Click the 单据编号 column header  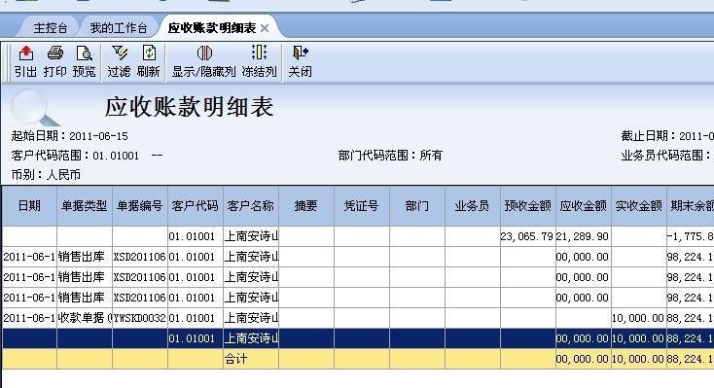click(x=140, y=206)
